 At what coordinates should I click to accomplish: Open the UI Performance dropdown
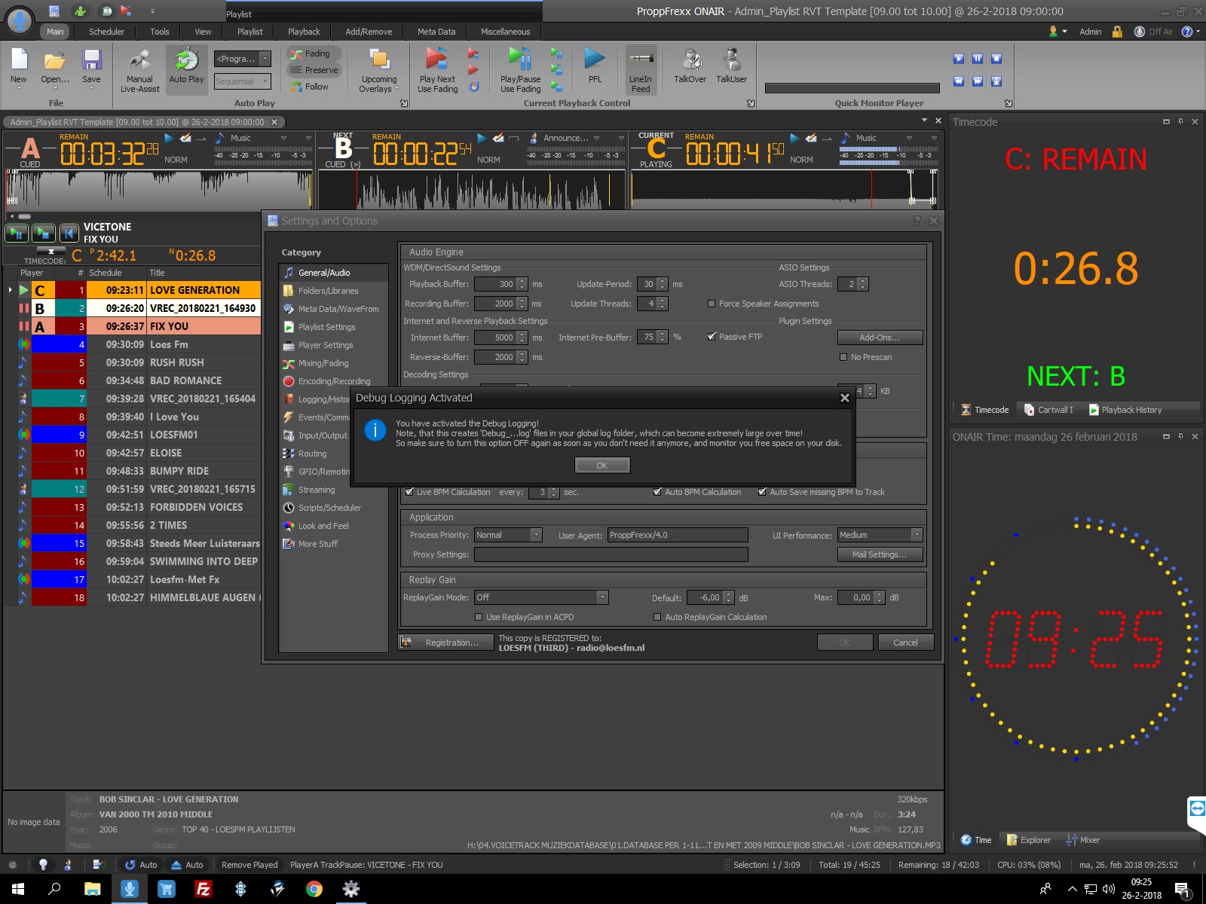[x=917, y=535]
